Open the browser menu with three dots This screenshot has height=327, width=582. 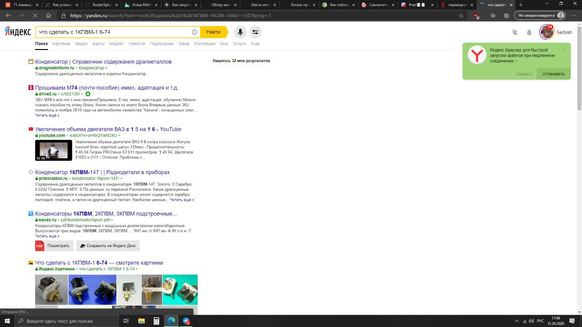coord(573,15)
